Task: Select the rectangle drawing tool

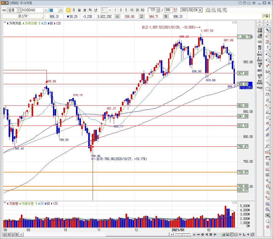Action: pyautogui.click(x=268, y=89)
